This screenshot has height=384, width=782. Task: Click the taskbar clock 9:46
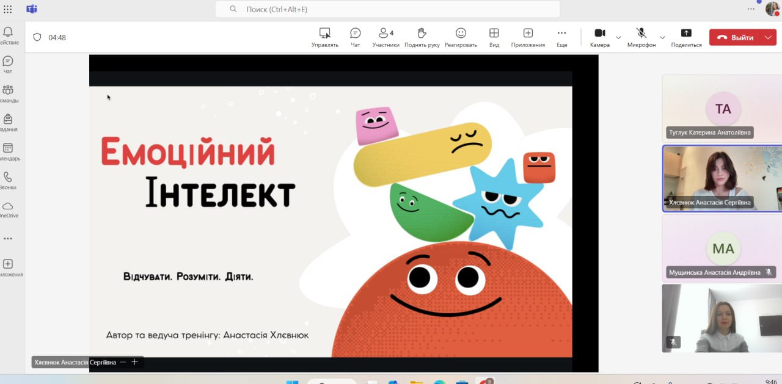tap(771, 382)
